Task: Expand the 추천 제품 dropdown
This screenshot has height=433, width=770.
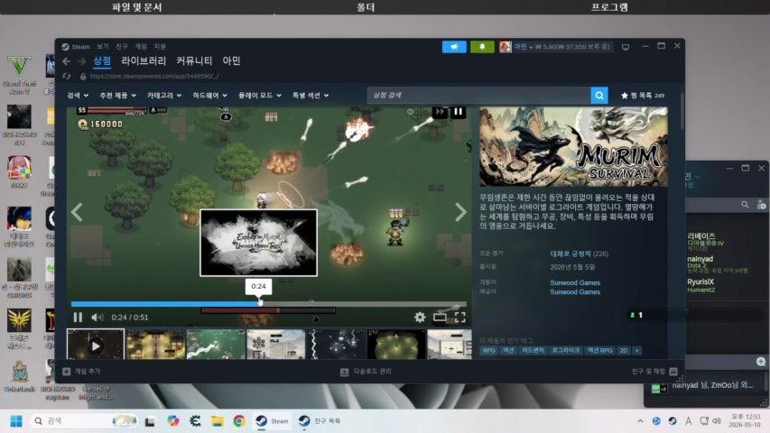Action: click(118, 96)
